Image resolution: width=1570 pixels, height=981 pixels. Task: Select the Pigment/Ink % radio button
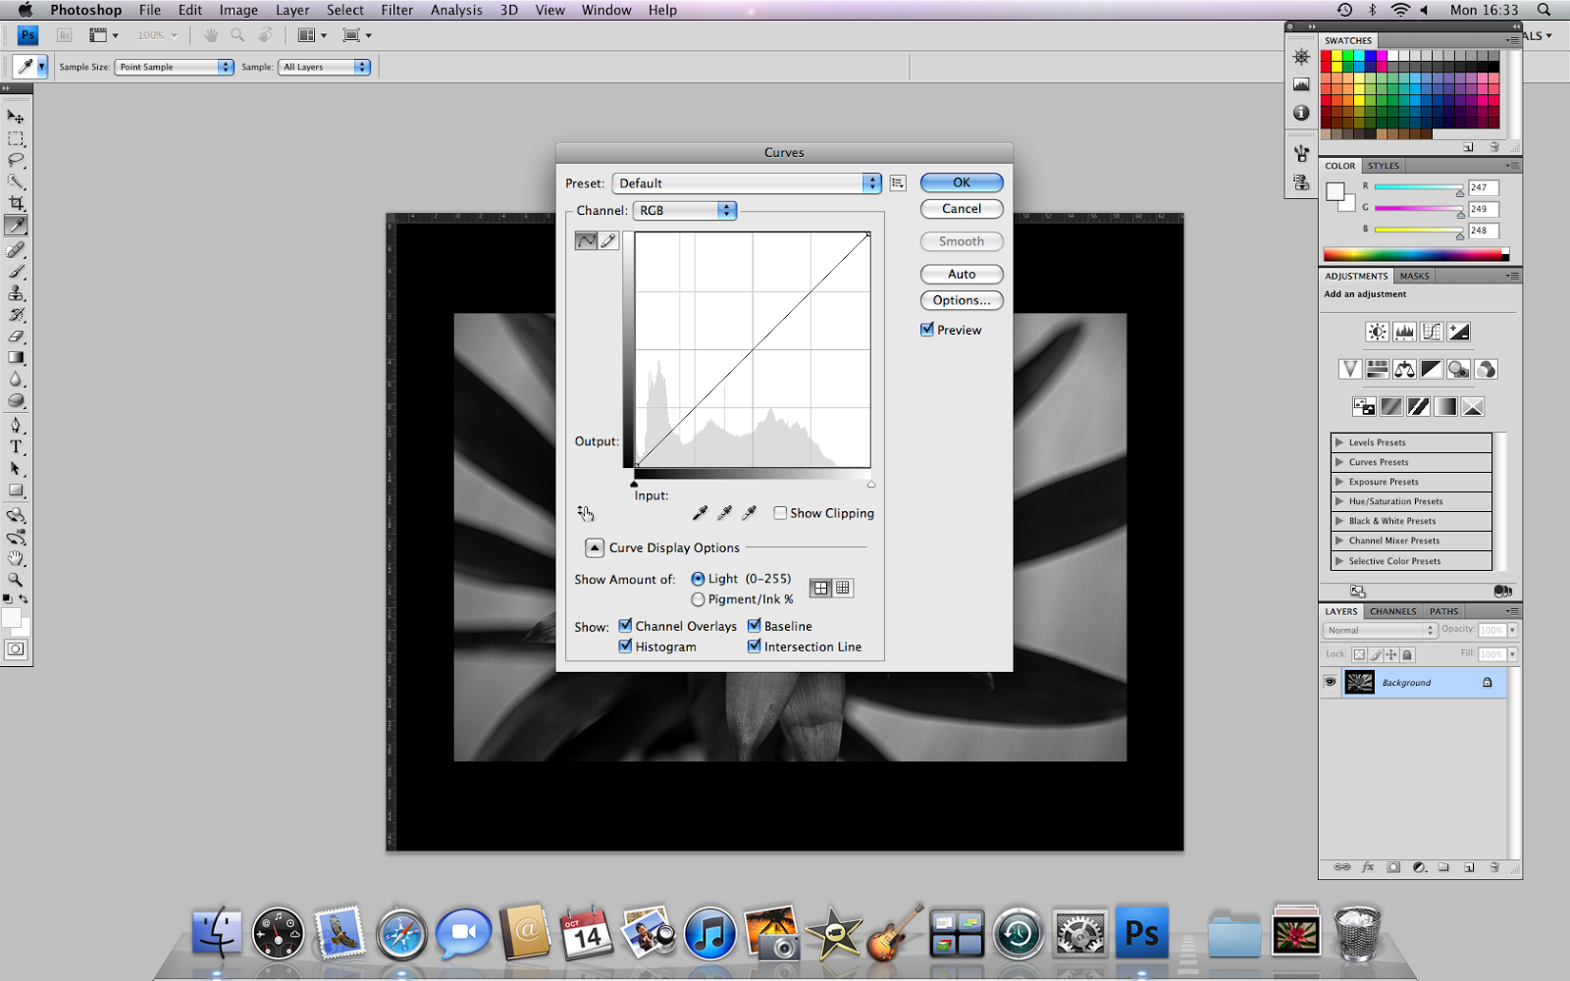coord(699,598)
